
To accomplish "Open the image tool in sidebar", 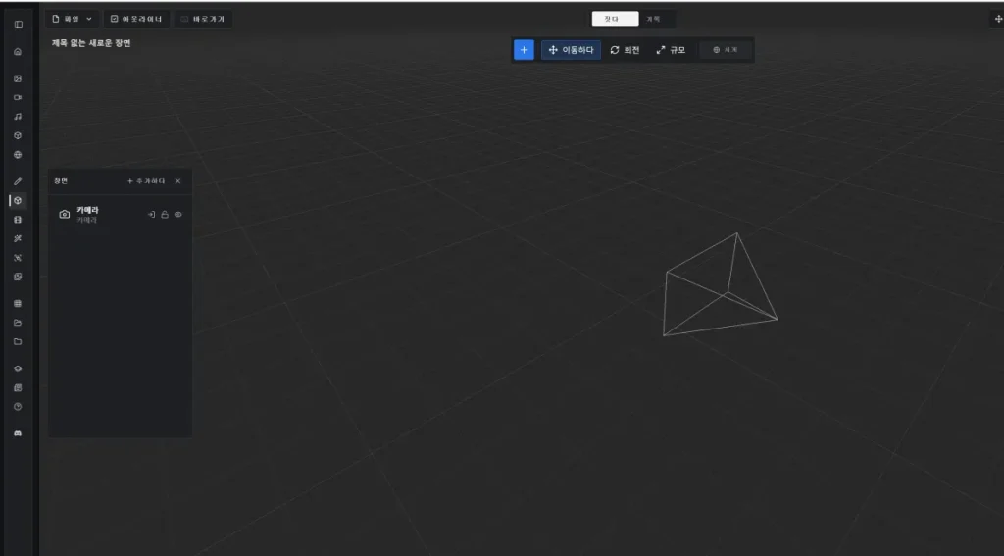I will point(18,78).
